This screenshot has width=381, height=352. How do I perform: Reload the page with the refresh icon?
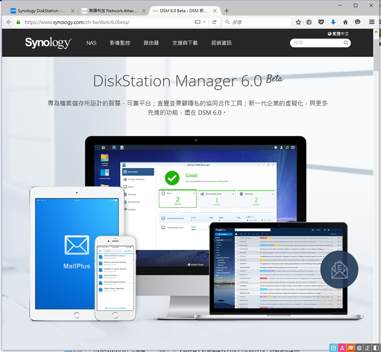pyautogui.click(x=214, y=22)
